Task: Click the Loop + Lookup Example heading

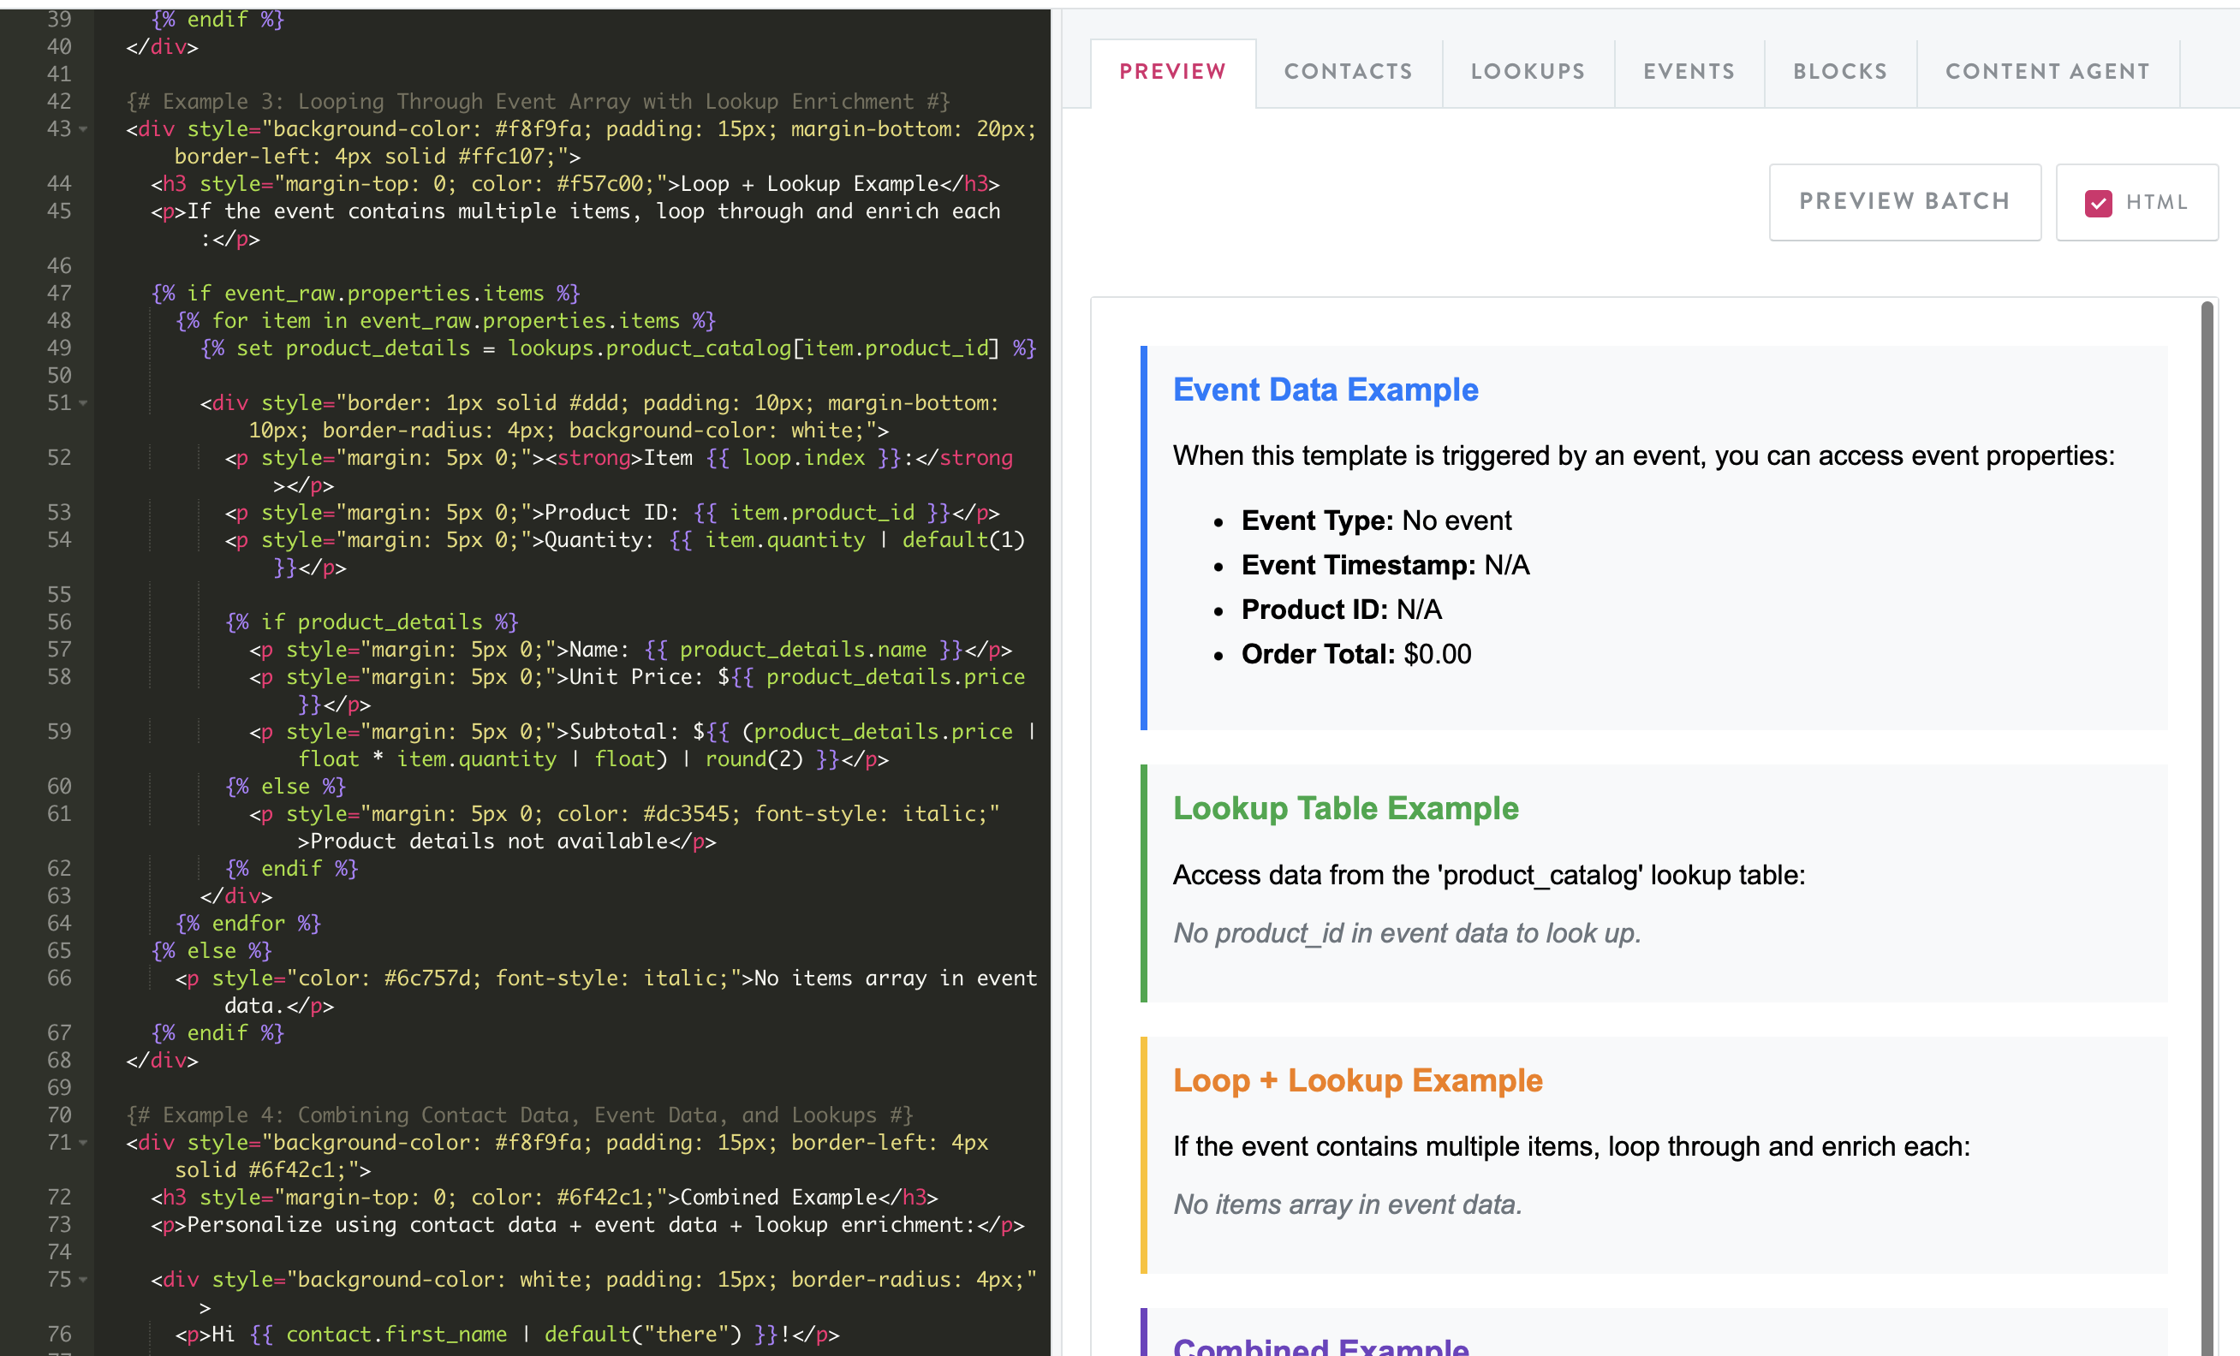Action: click(1356, 1079)
